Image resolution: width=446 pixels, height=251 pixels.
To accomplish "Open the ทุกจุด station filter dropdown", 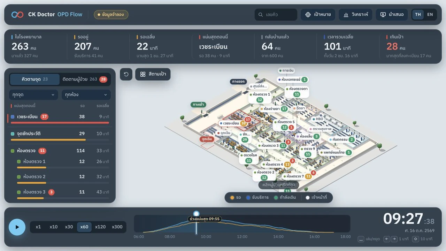I will [34, 95].
